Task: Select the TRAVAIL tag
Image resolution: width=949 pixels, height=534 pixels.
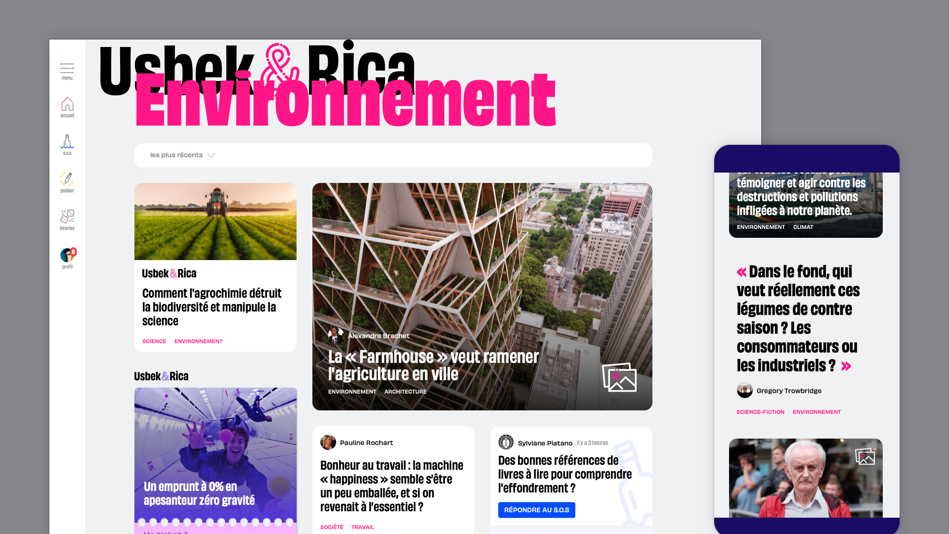Action: click(x=362, y=527)
